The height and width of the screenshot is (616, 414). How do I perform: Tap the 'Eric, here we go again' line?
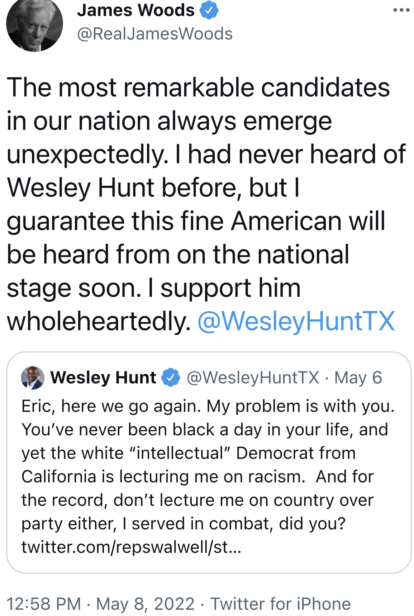[208, 406]
